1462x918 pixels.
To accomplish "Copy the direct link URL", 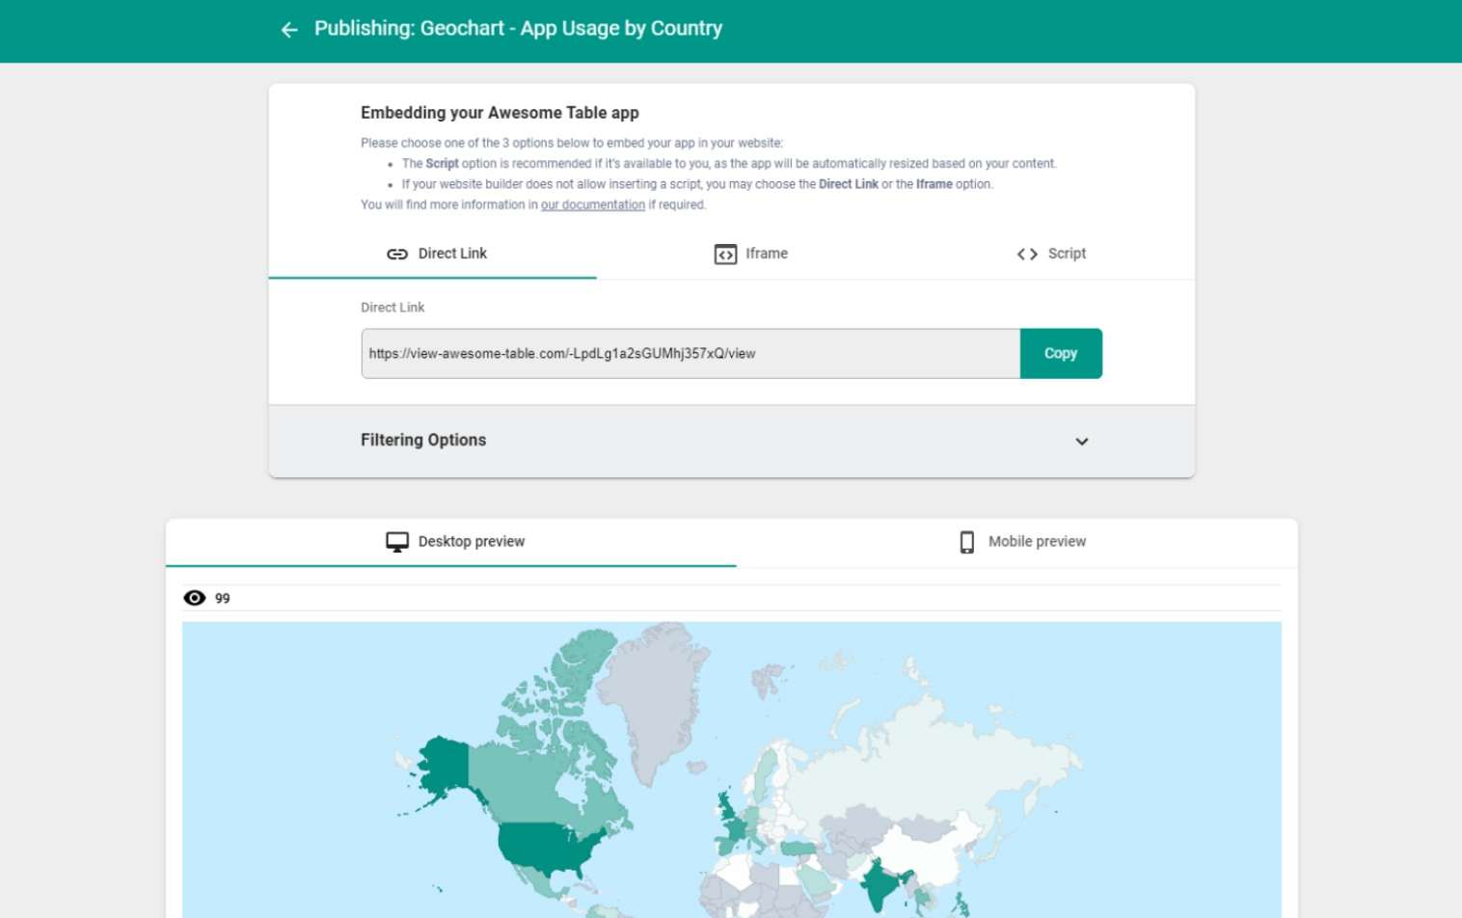I will coord(1061,354).
